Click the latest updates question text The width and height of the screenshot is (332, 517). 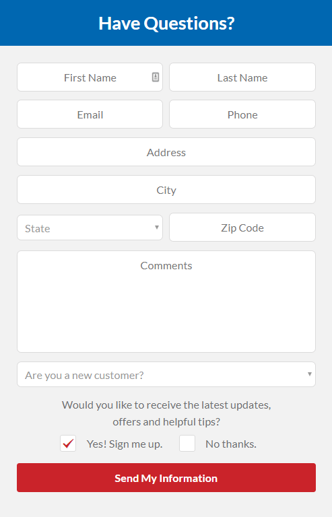click(x=166, y=413)
